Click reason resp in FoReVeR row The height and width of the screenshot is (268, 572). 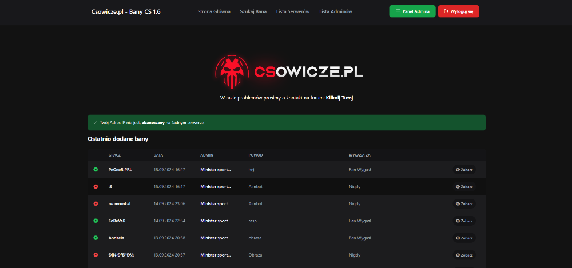tap(253, 221)
